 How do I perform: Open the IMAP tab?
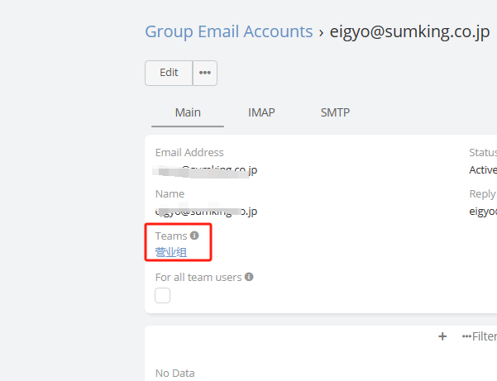261,112
